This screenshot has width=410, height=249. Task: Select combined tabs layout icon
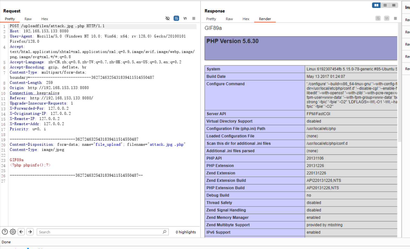pyautogui.click(x=394, y=5)
